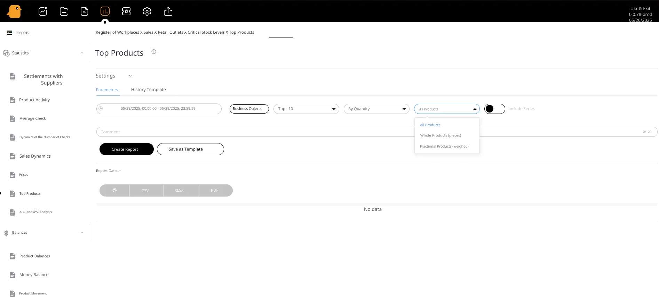Click the Save as Template button

[190, 149]
